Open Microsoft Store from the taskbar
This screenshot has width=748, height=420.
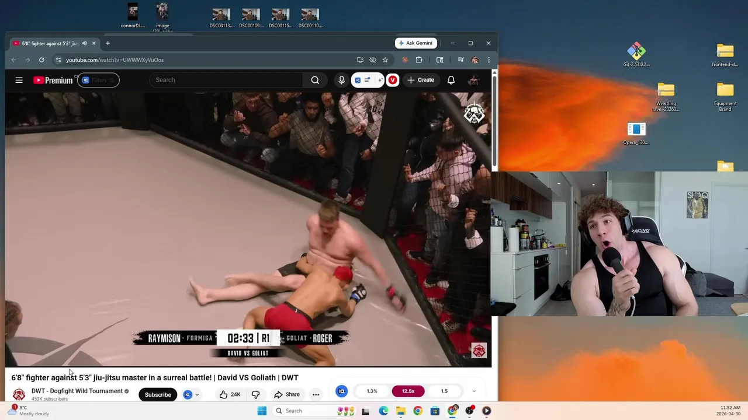(x=435, y=411)
